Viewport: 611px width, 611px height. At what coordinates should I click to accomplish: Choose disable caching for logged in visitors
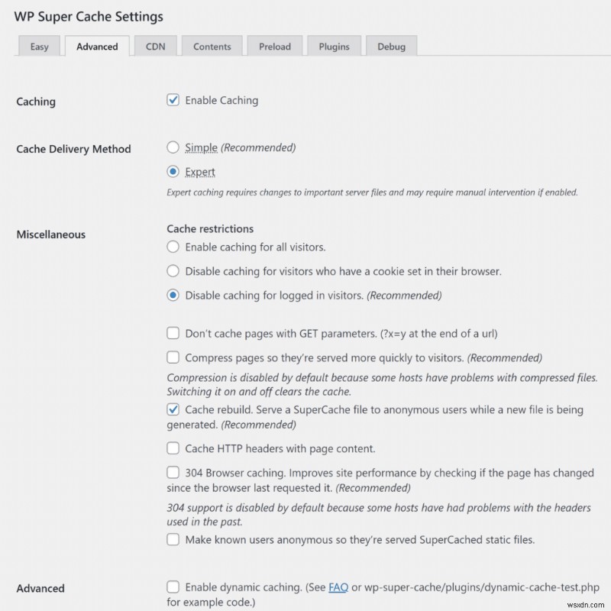pyautogui.click(x=173, y=295)
